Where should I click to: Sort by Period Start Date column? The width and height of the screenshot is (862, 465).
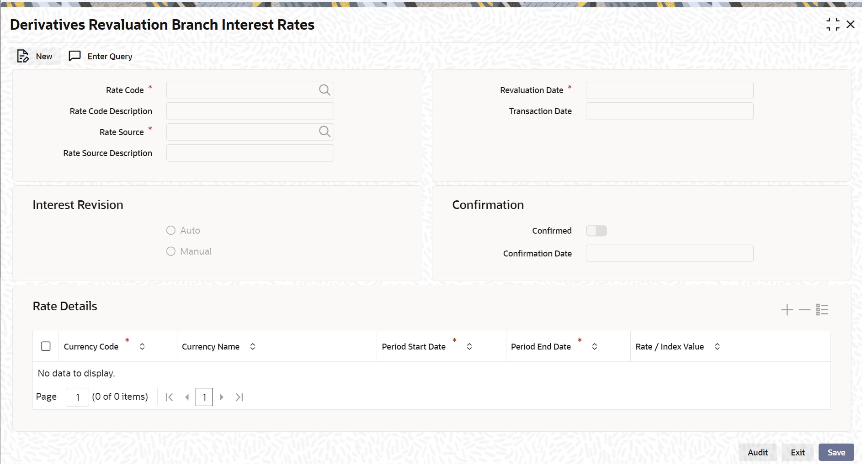click(x=469, y=347)
